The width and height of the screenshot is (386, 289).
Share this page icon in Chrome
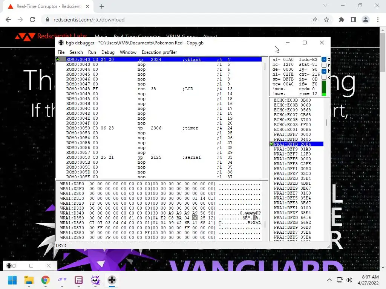point(314,20)
